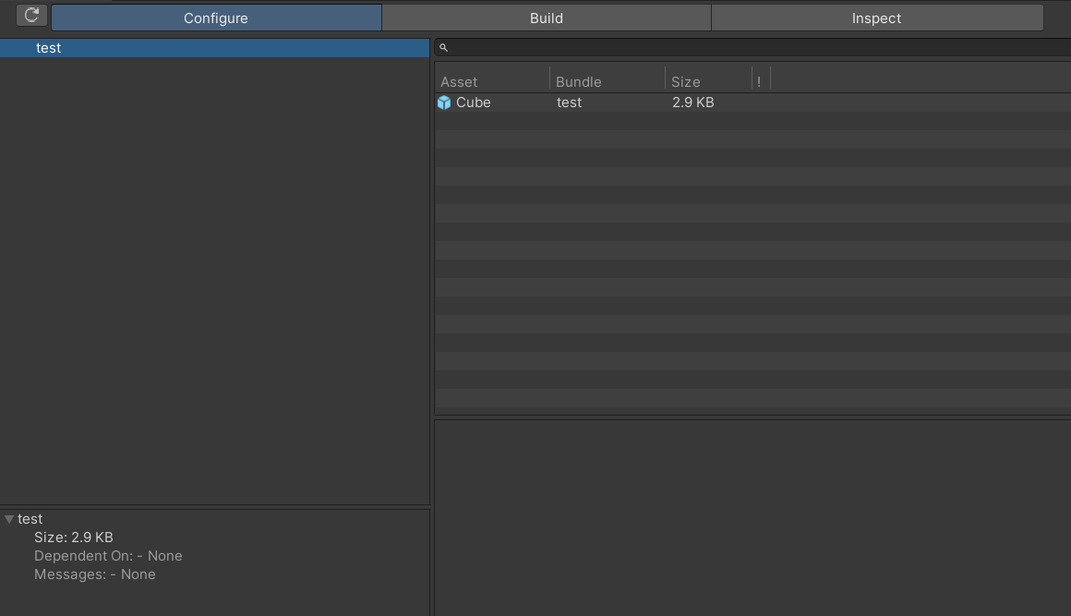Click the blue Cube prefab icon

click(x=444, y=103)
